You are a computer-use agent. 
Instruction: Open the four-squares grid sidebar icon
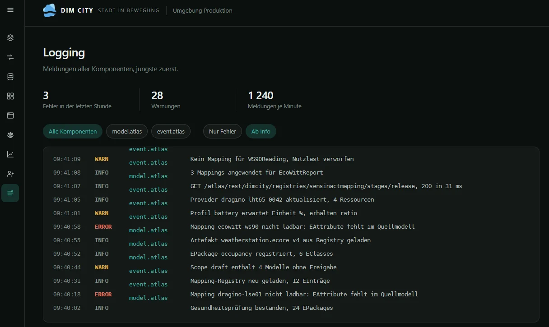[x=10, y=96]
